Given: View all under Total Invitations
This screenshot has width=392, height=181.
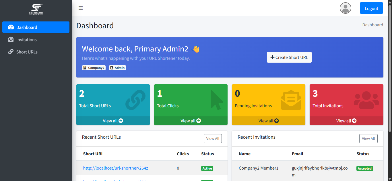Looking at the screenshot, I should pyautogui.click(x=346, y=121).
